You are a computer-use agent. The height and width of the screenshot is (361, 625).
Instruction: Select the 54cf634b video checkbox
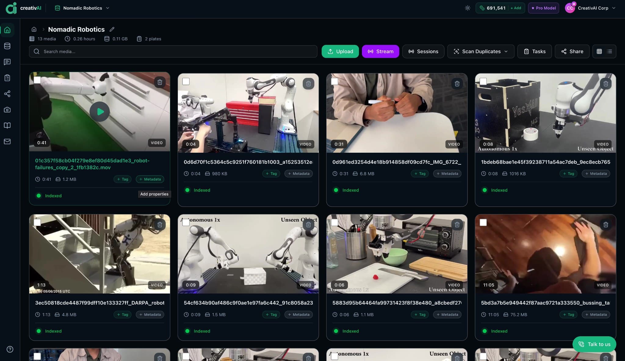(186, 222)
